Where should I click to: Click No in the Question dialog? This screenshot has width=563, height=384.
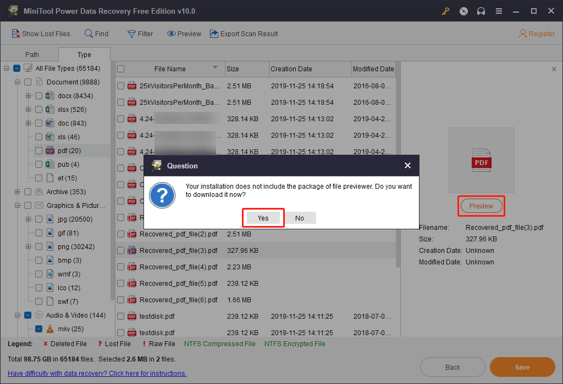pos(300,218)
